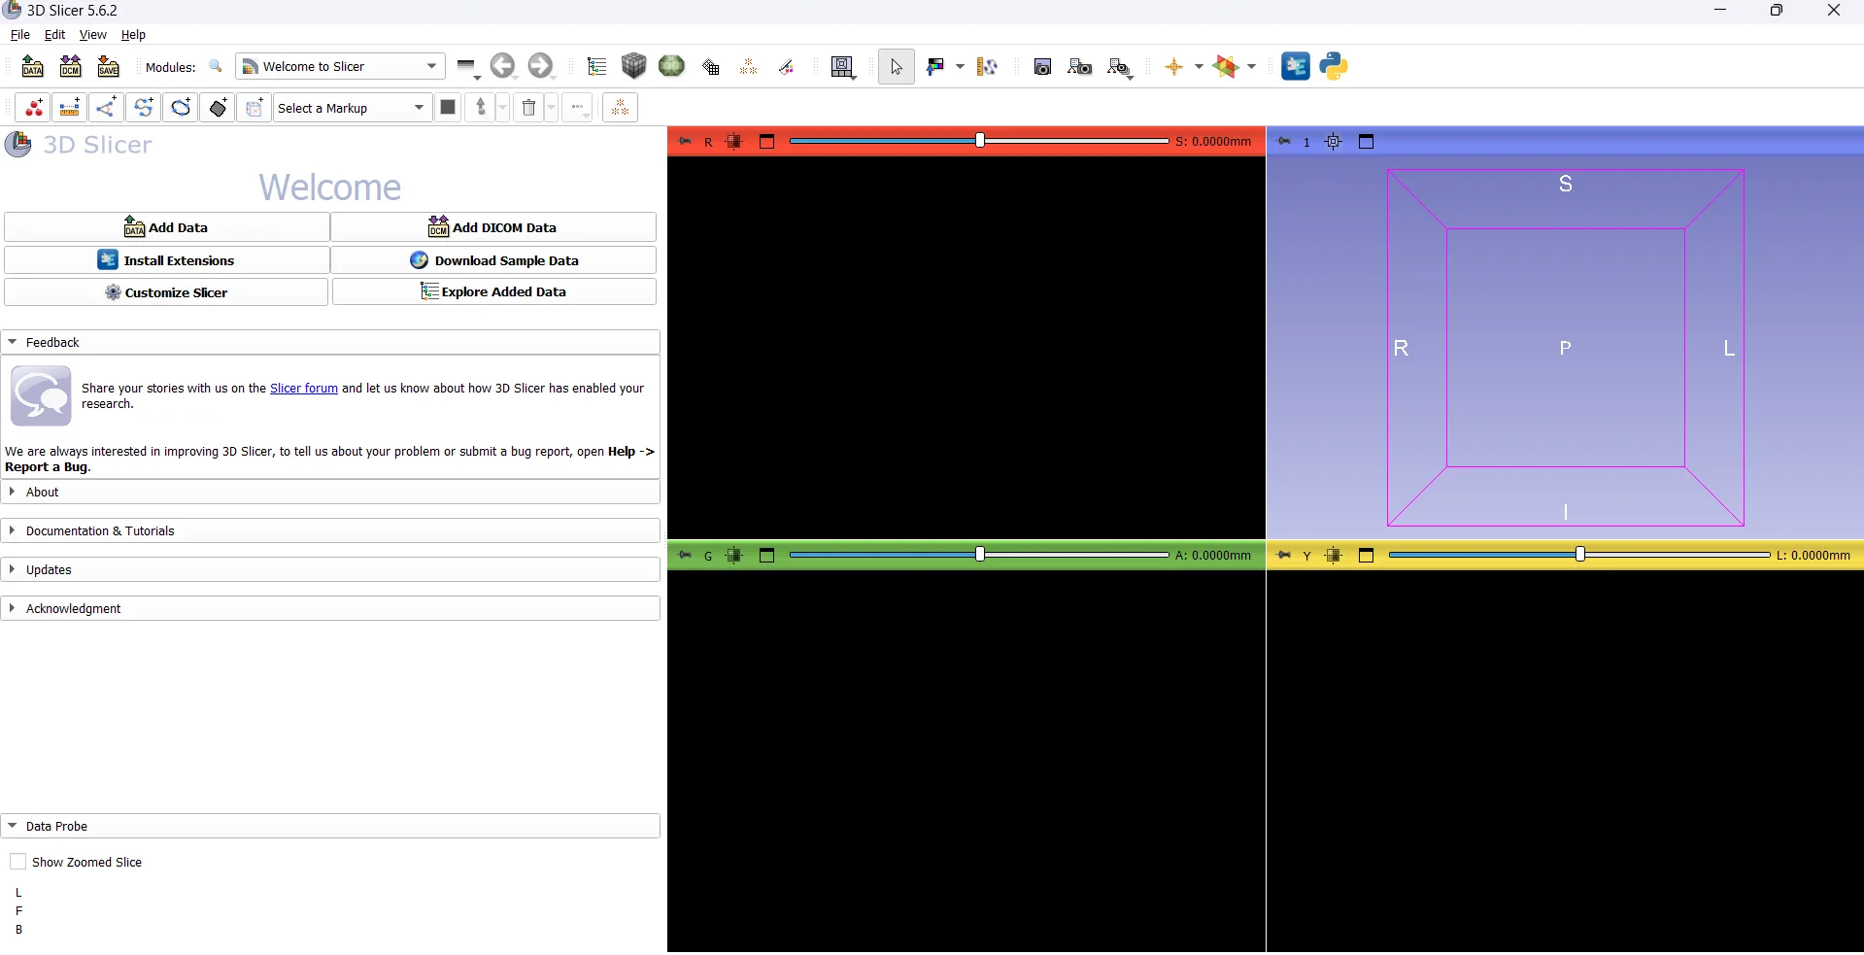1864x955 pixels.
Task: Open the favorite modules toolbar dropdown arrow
Action: (468, 67)
